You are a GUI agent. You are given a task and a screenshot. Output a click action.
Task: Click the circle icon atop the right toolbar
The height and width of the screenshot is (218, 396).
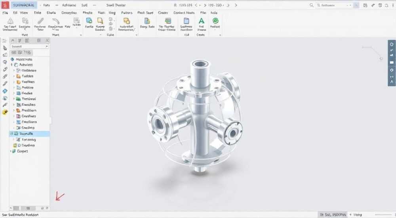tap(392, 44)
